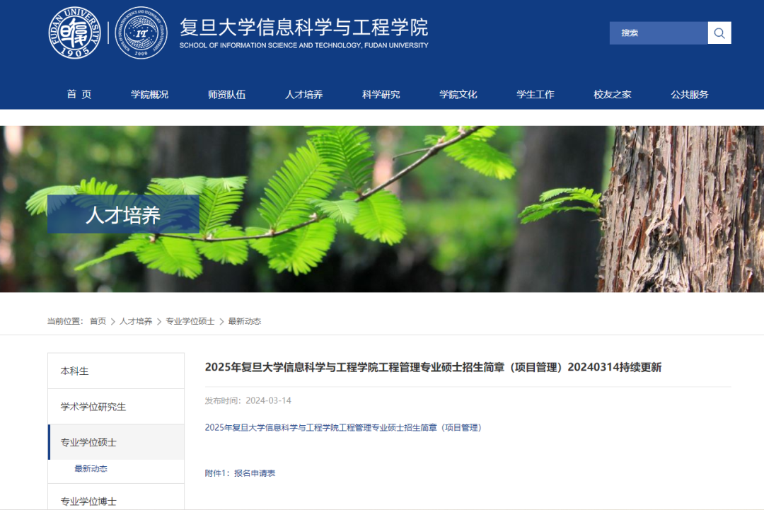Viewport: 764px width, 510px height.
Task: Select 人才培养 in the top navigation bar
Action: tap(303, 95)
